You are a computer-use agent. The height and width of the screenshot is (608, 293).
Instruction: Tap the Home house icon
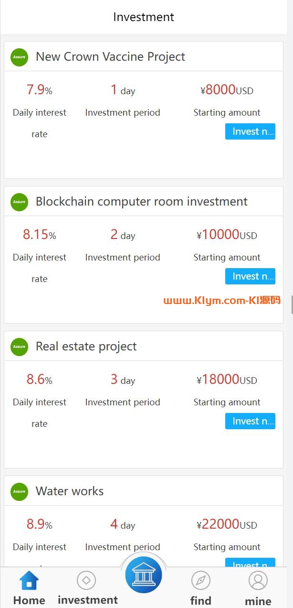click(x=29, y=581)
